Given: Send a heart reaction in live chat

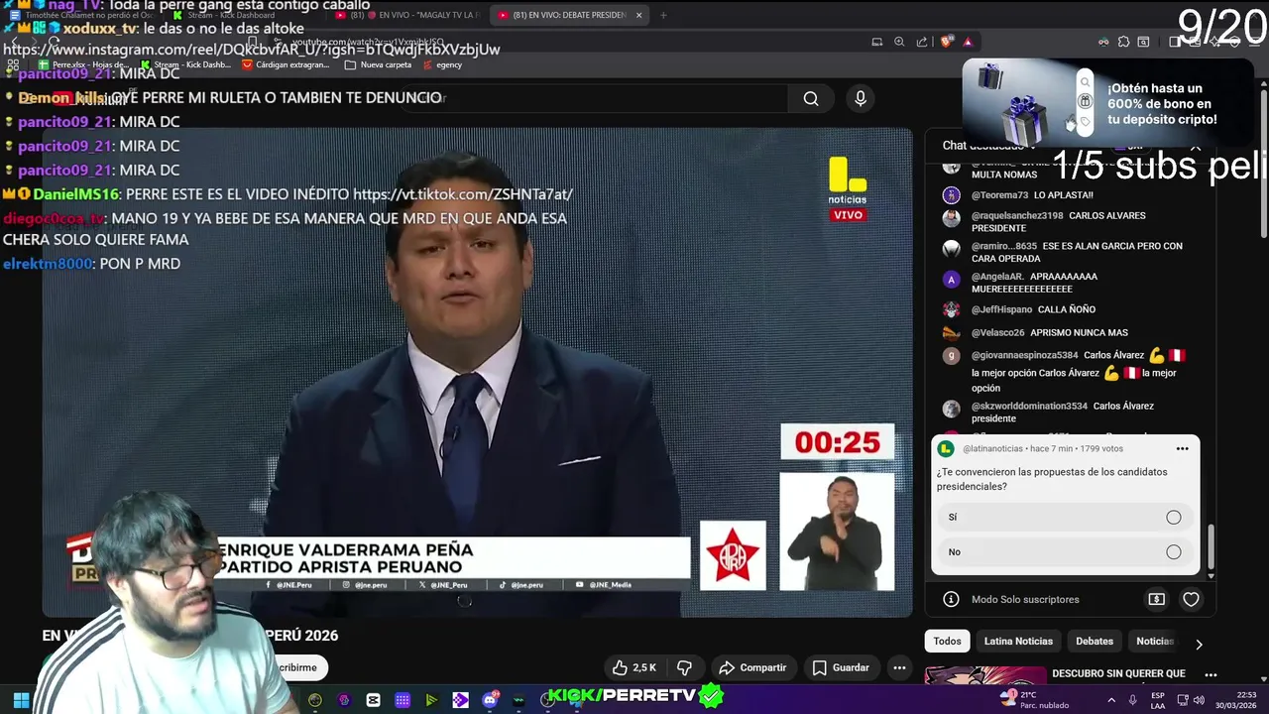Looking at the screenshot, I should tap(1191, 599).
